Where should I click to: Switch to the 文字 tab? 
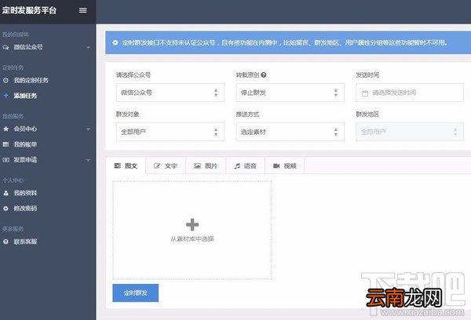[166, 165]
